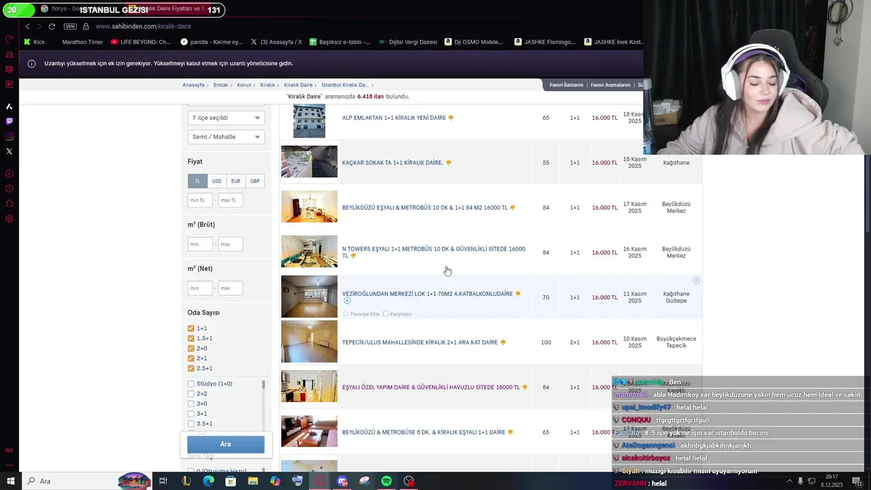
Task: Open Twitch icon in browser sidebar
Action: click(9, 121)
